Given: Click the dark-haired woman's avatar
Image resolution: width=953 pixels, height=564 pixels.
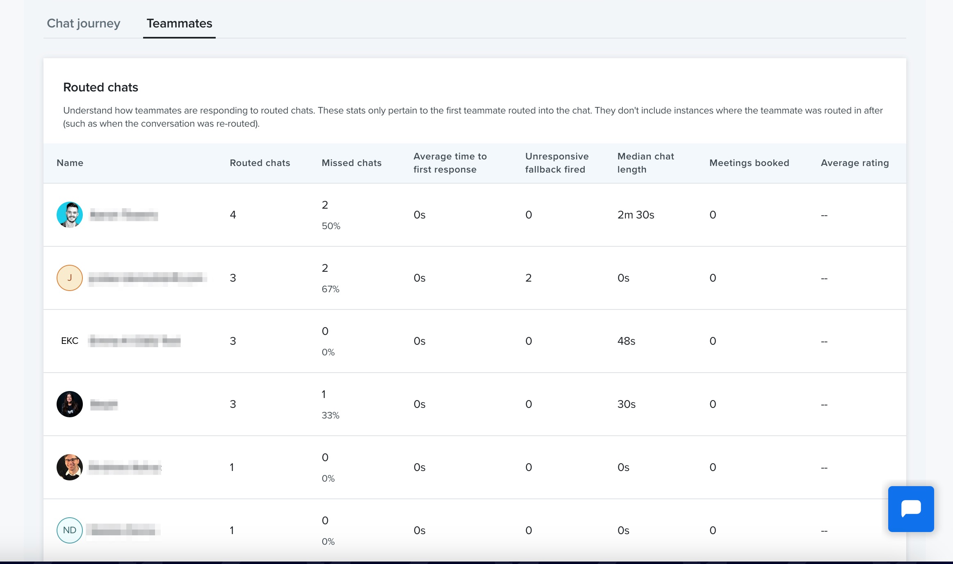Looking at the screenshot, I should pyautogui.click(x=70, y=404).
